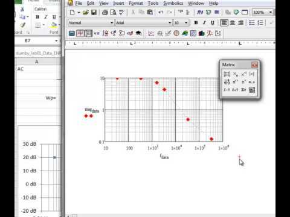Screen dimensions: 290x217
Task: Open the Excel Name Box B7 dropdown arrow
Action: [x=56, y=41]
